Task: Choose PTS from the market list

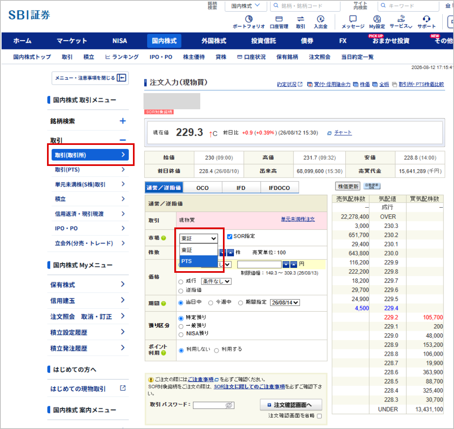Action: [x=199, y=261]
